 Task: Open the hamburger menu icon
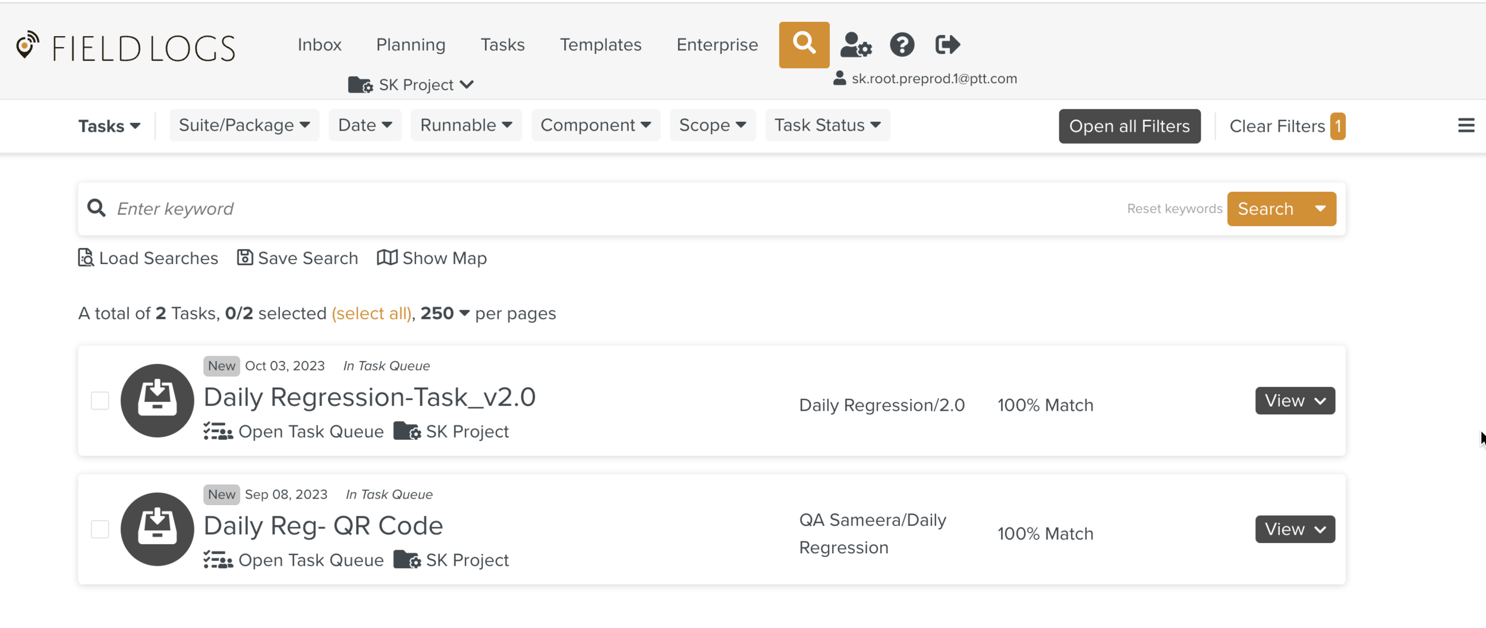point(1466,125)
